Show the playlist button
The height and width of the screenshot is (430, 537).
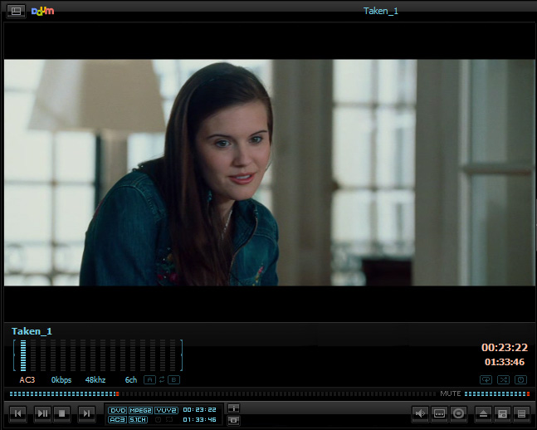521,413
